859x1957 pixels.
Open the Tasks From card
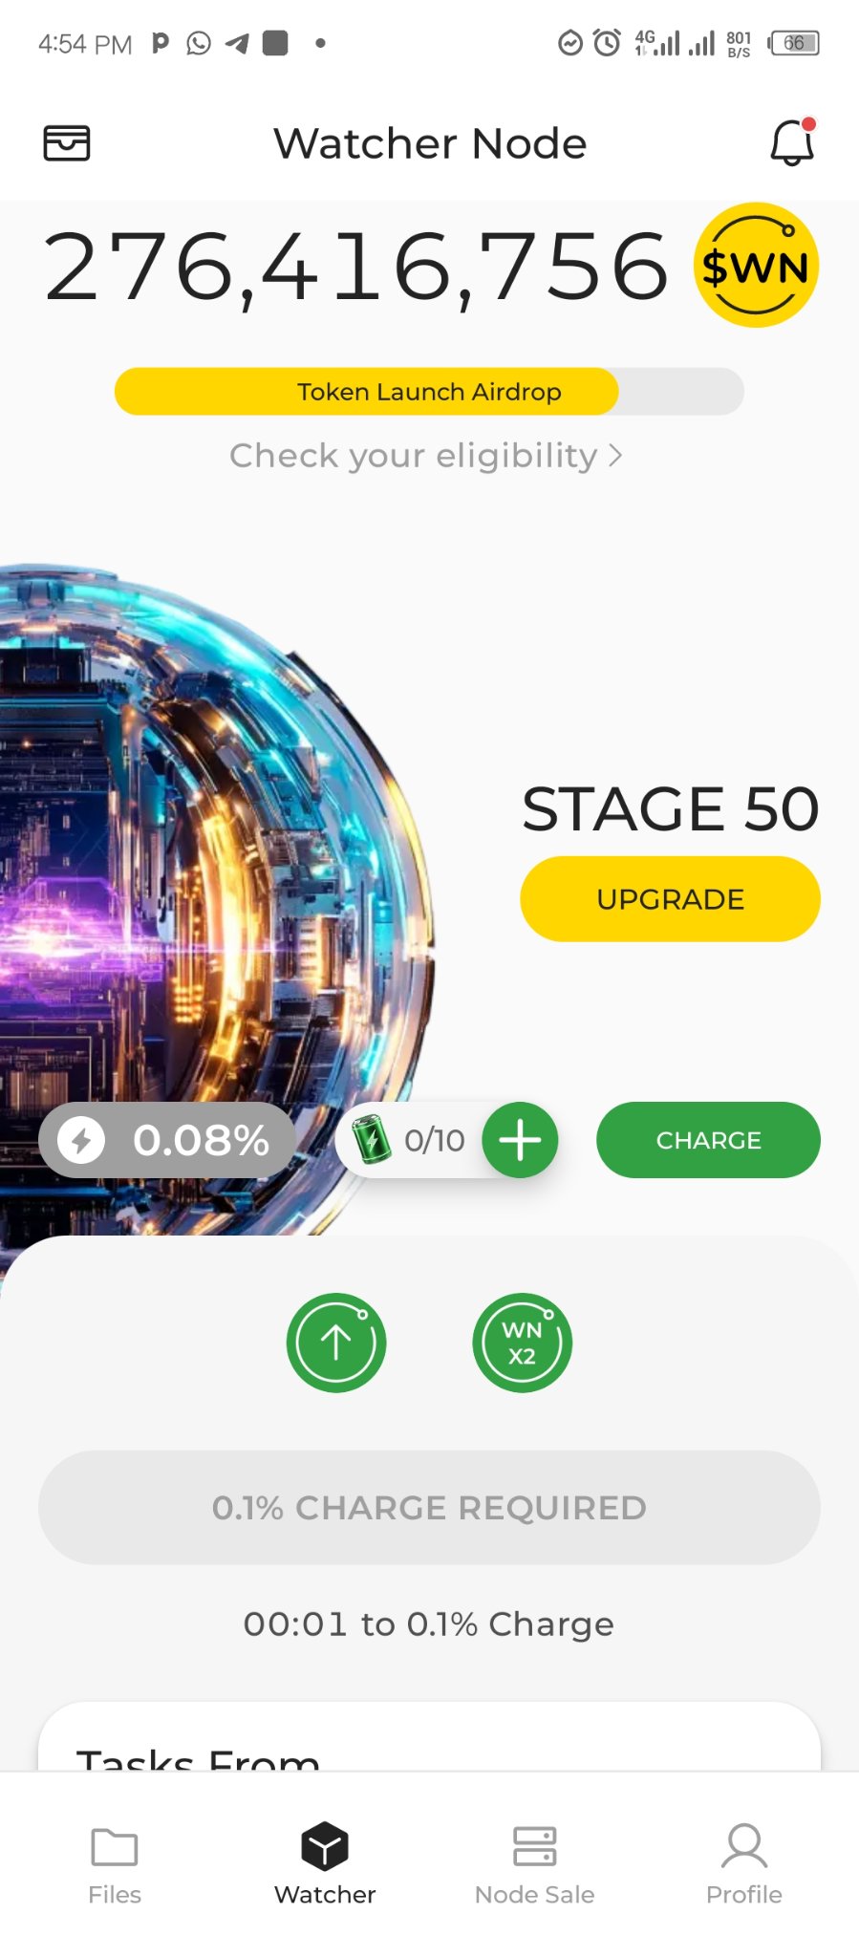pyautogui.click(x=429, y=1736)
